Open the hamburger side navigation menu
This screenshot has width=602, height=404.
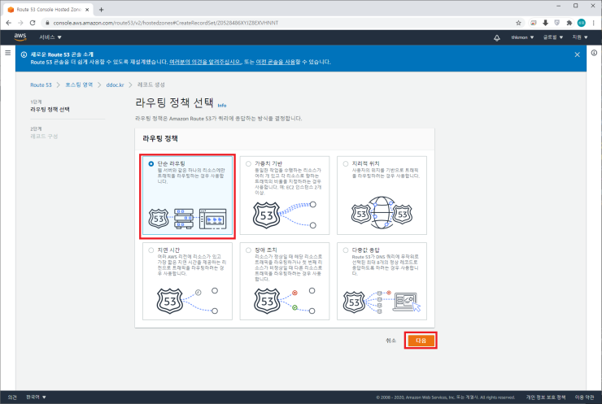coord(8,54)
